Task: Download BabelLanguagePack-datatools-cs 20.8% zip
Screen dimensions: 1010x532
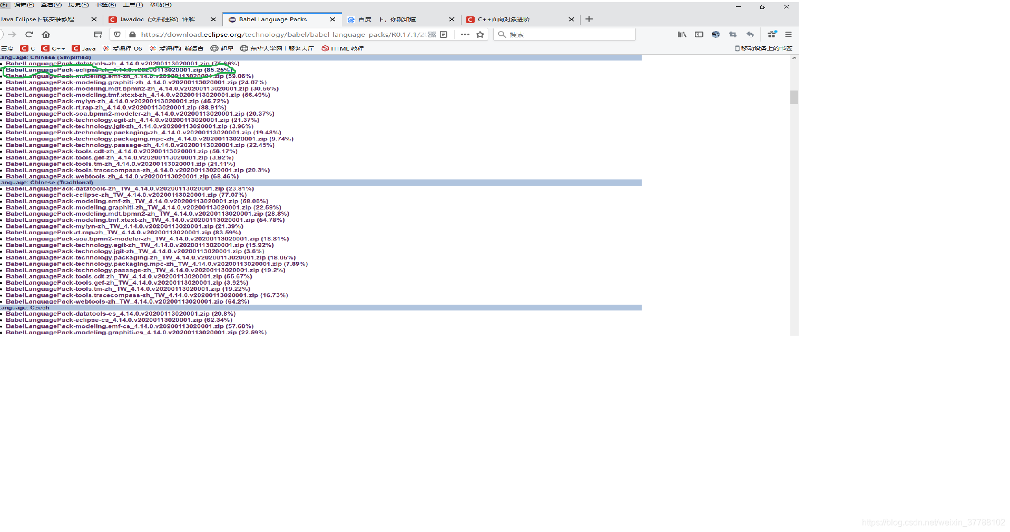Action: (x=121, y=314)
